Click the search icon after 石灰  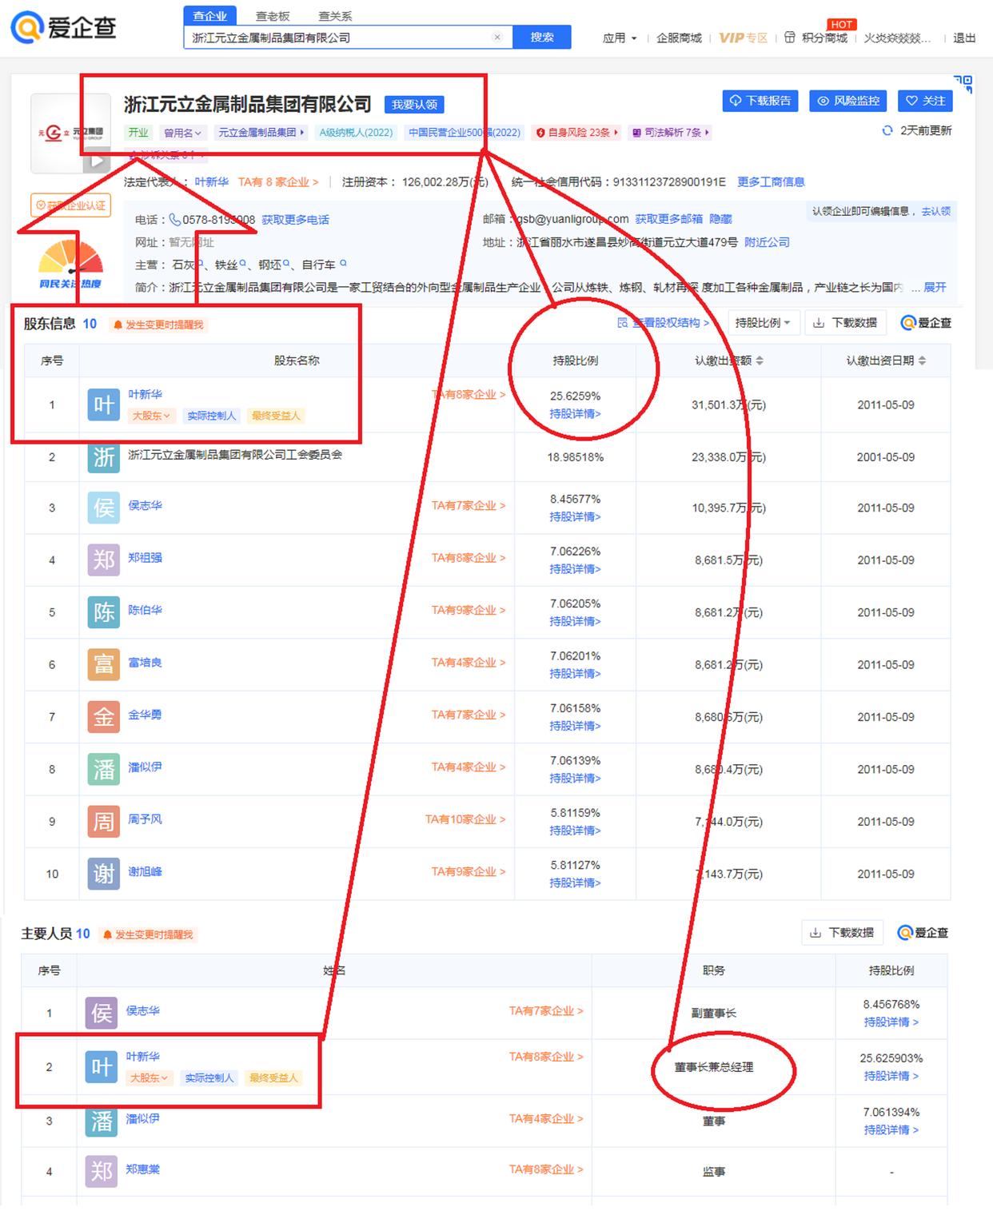coord(200,263)
